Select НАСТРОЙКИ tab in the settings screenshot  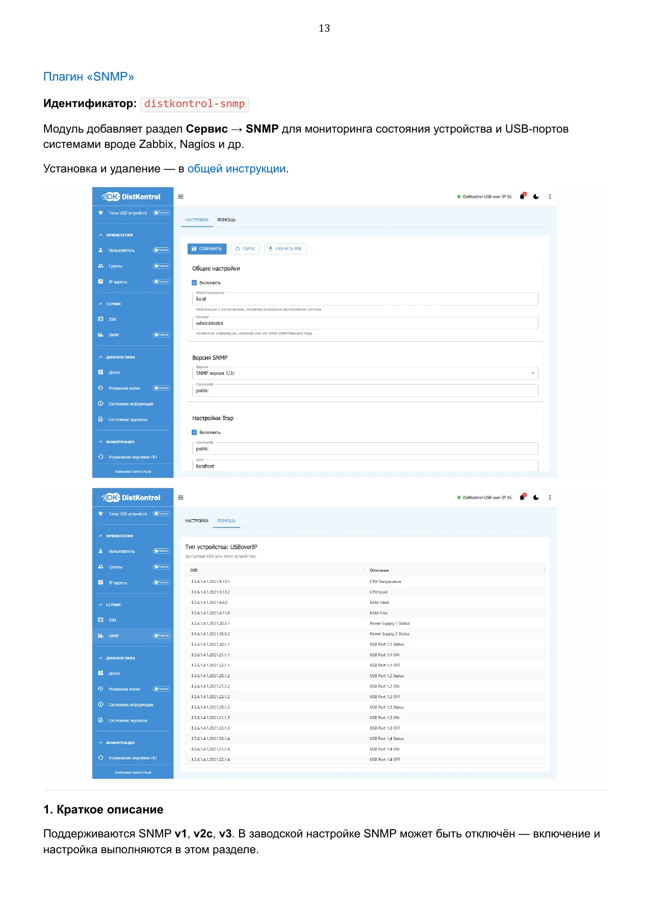[x=197, y=220]
